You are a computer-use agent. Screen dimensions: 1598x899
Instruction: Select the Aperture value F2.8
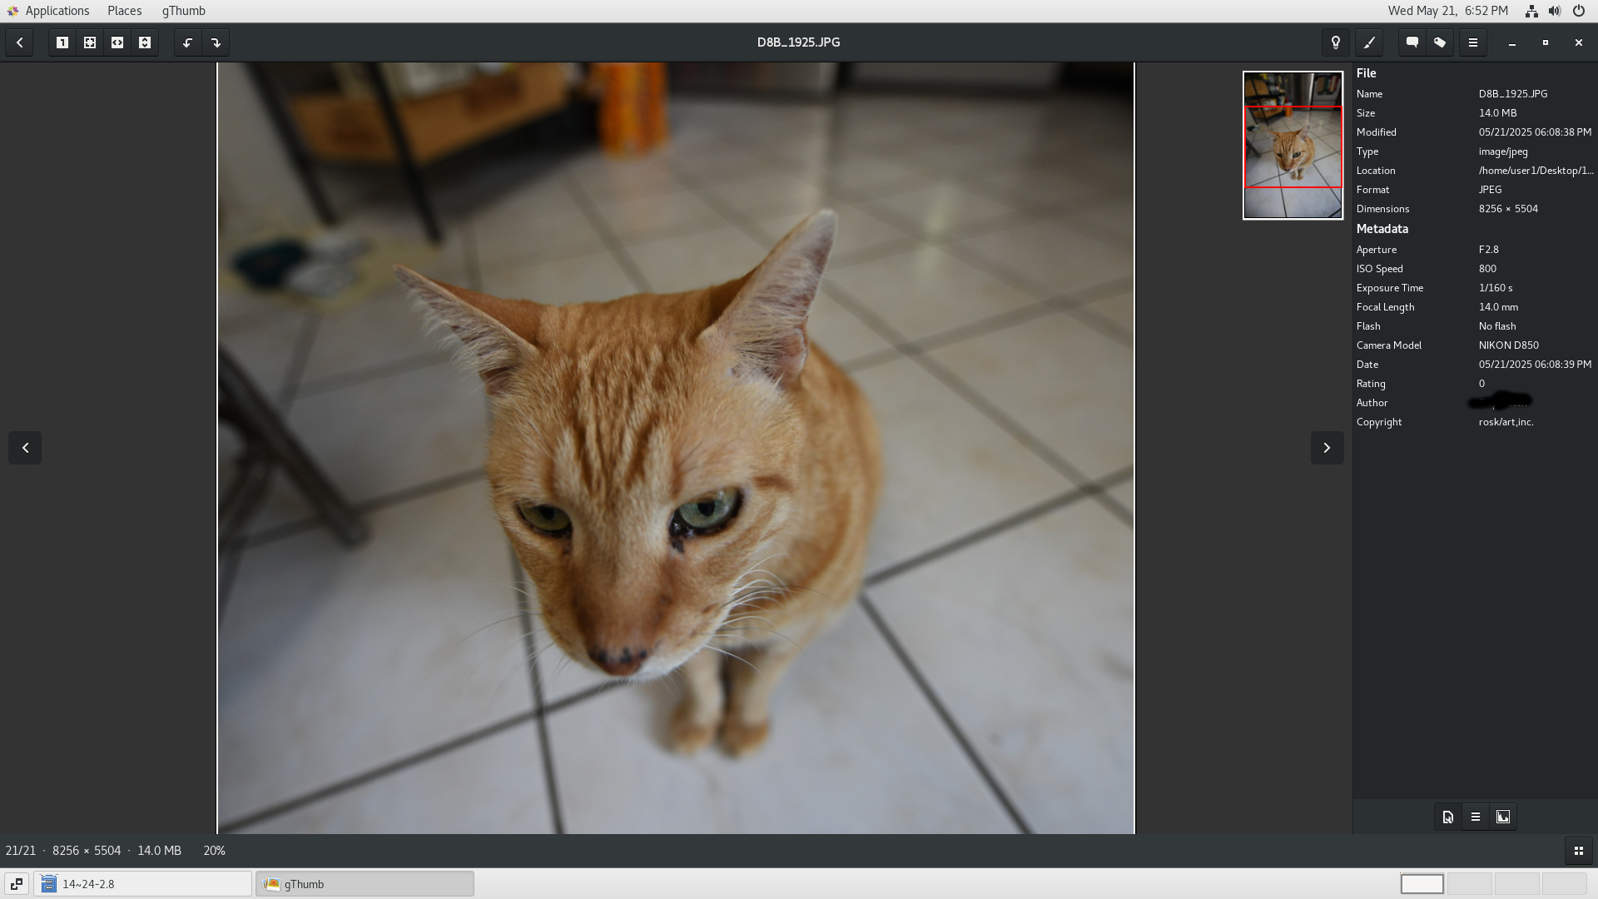click(1488, 250)
